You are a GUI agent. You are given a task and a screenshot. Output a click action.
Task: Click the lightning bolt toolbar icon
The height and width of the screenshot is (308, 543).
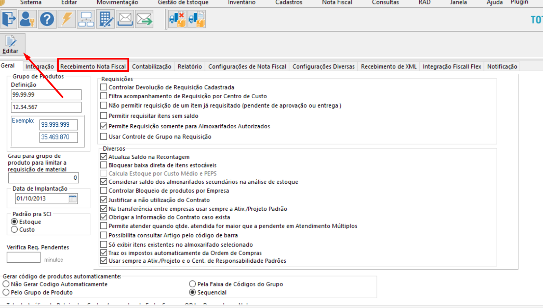(x=66, y=19)
